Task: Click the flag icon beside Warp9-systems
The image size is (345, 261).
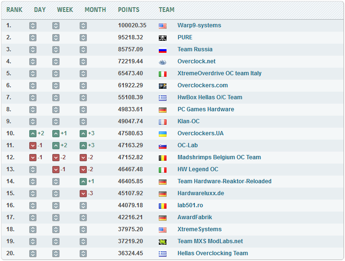Action: 163,26
